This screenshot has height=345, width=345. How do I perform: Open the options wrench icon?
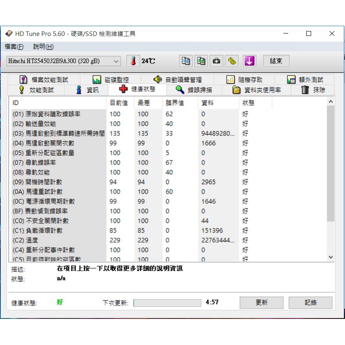232,61
